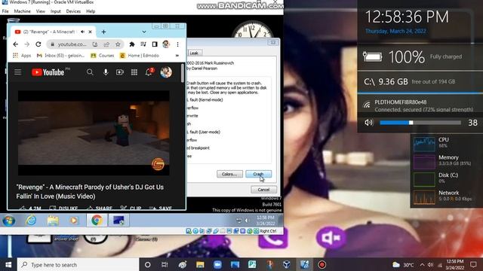Click the install app icon in the address bar
The image size is (483, 271).
tap(95, 44)
